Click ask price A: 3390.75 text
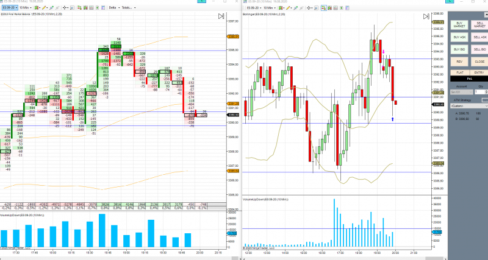Image resolution: width=488 pixels, height=260 pixels. (x=462, y=113)
